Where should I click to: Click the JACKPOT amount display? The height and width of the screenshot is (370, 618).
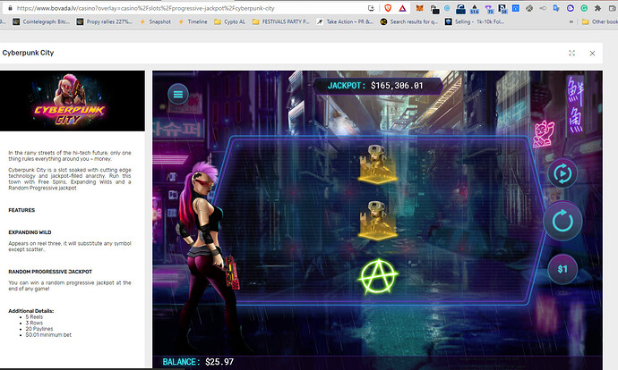pos(378,86)
